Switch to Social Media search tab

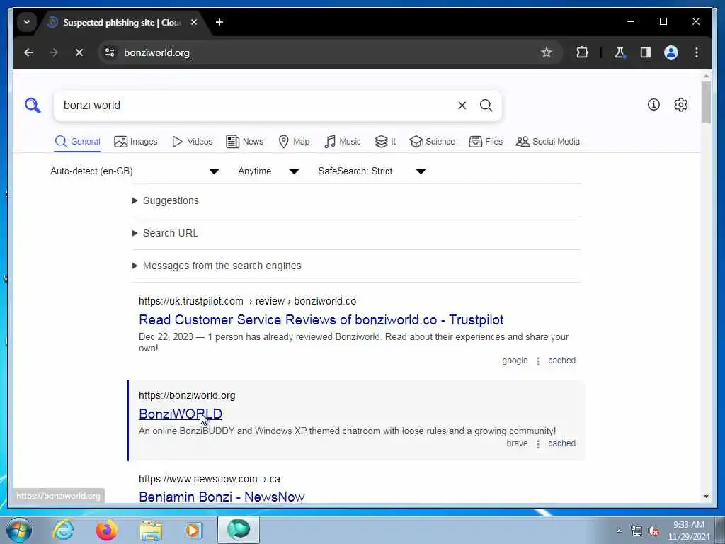click(x=548, y=142)
